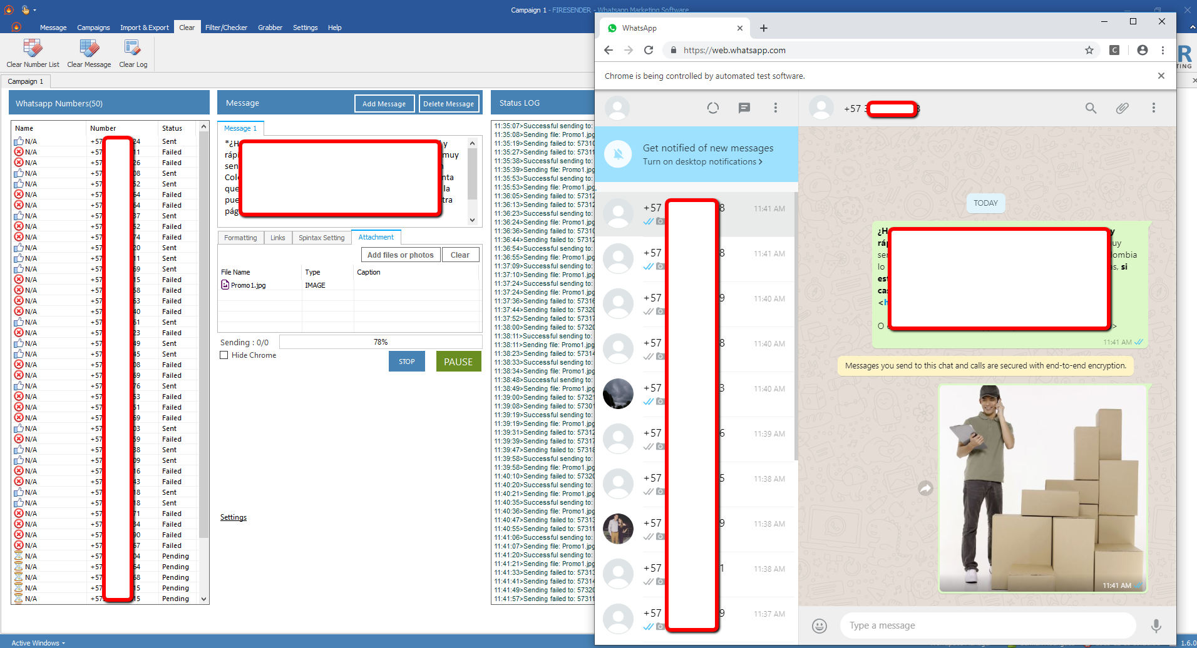Go back in Chrome browser
The width and height of the screenshot is (1197, 648).
[x=609, y=50]
